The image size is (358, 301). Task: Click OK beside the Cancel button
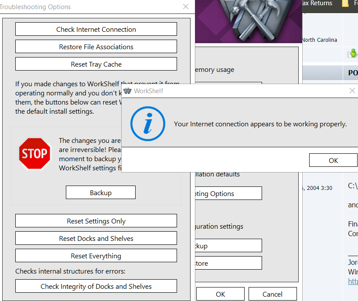[220, 294]
